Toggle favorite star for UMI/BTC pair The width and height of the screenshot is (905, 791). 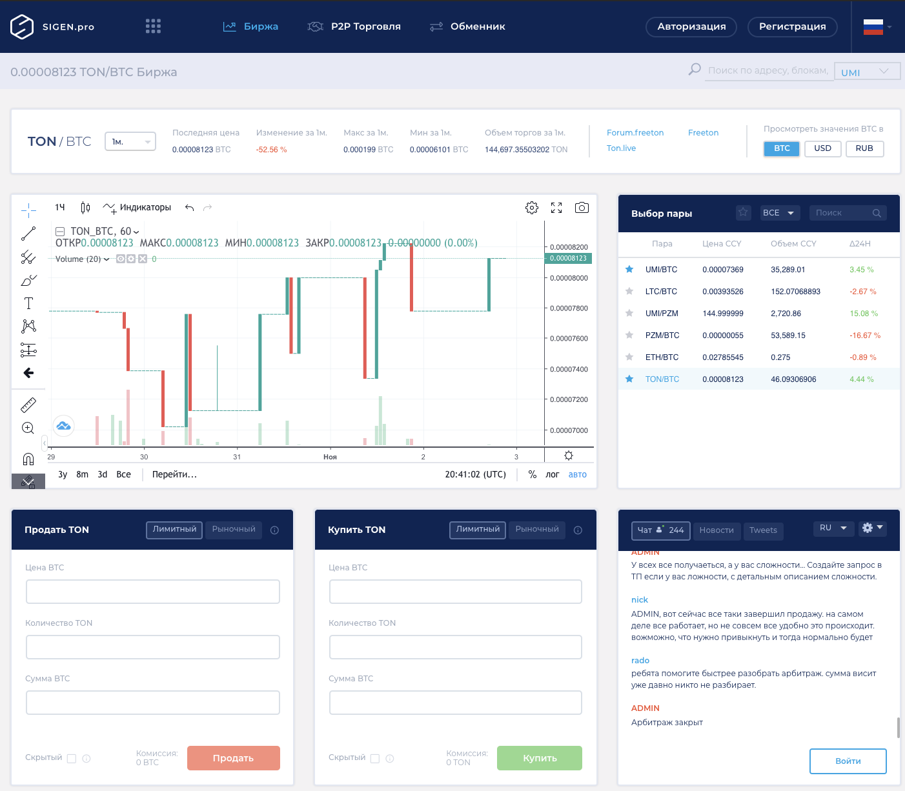pyautogui.click(x=629, y=269)
